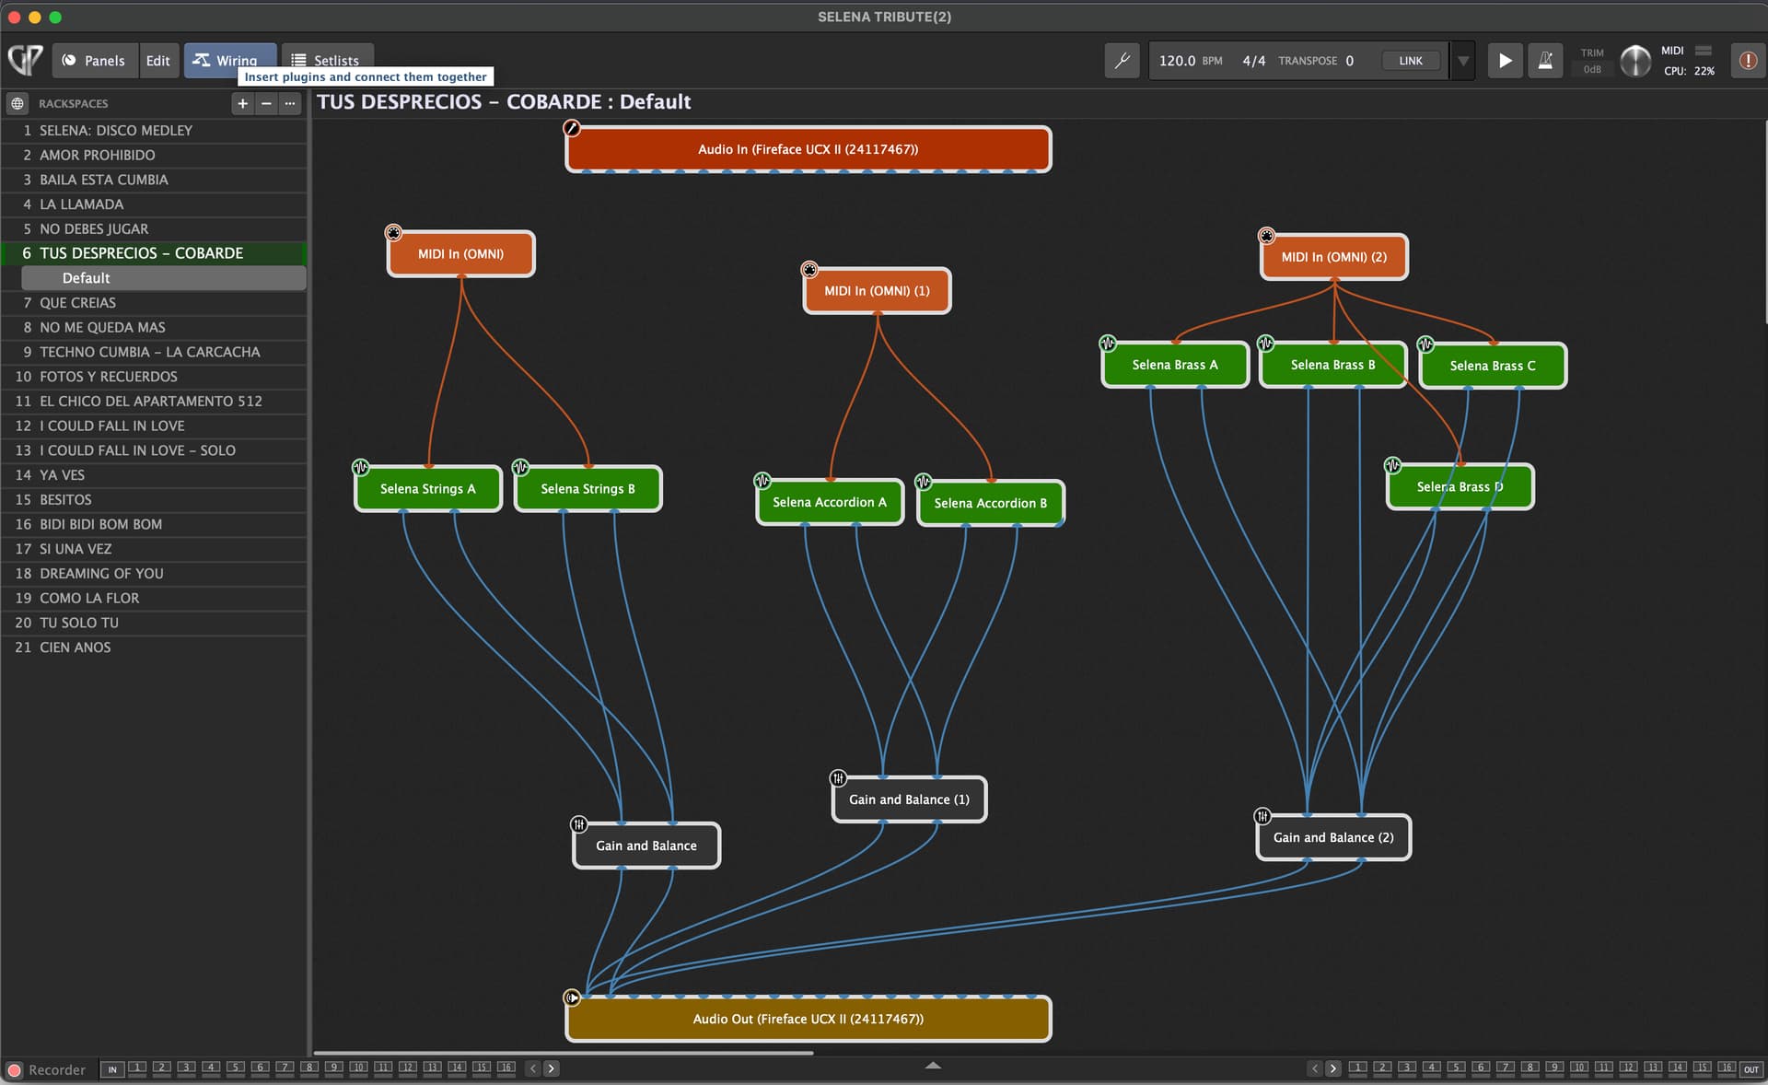
Task: Click the Gain and Balance (2) mixer icon
Action: point(1262,816)
